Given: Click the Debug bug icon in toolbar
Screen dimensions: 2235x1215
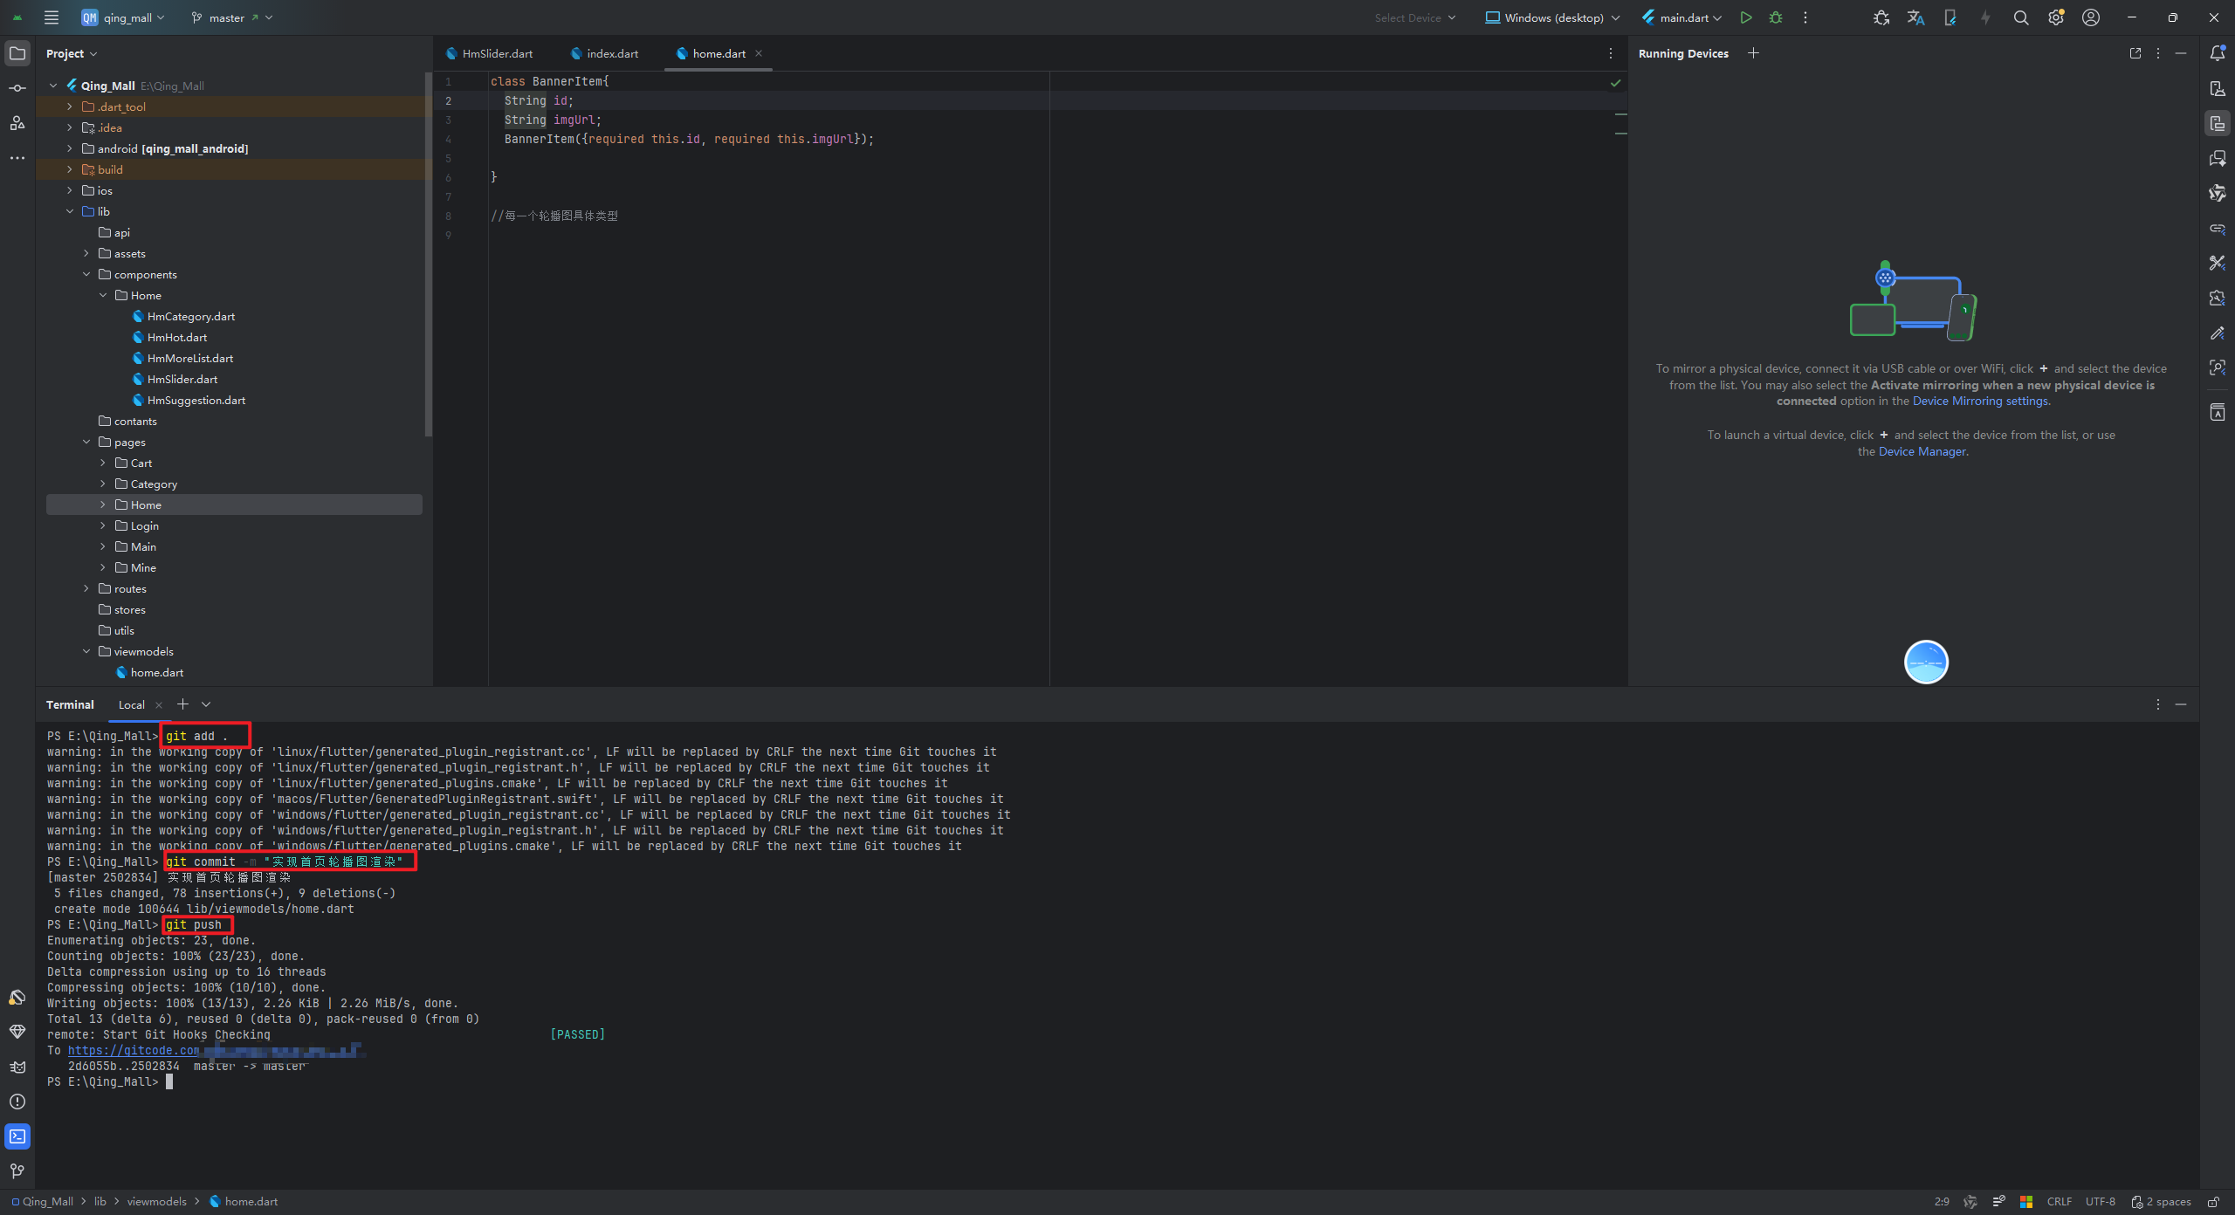Looking at the screenshot, I should [1776, 17].
